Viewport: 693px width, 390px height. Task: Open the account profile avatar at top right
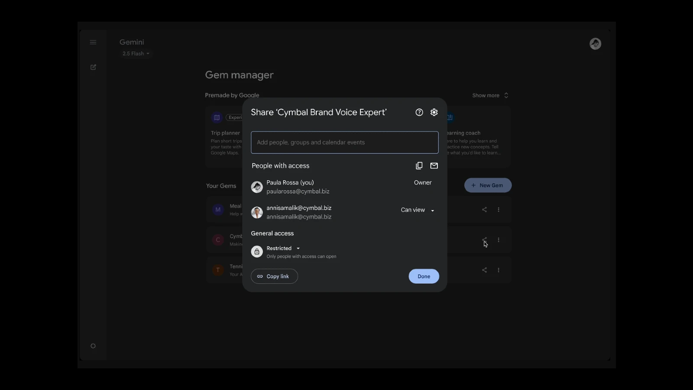coord(596,44)
